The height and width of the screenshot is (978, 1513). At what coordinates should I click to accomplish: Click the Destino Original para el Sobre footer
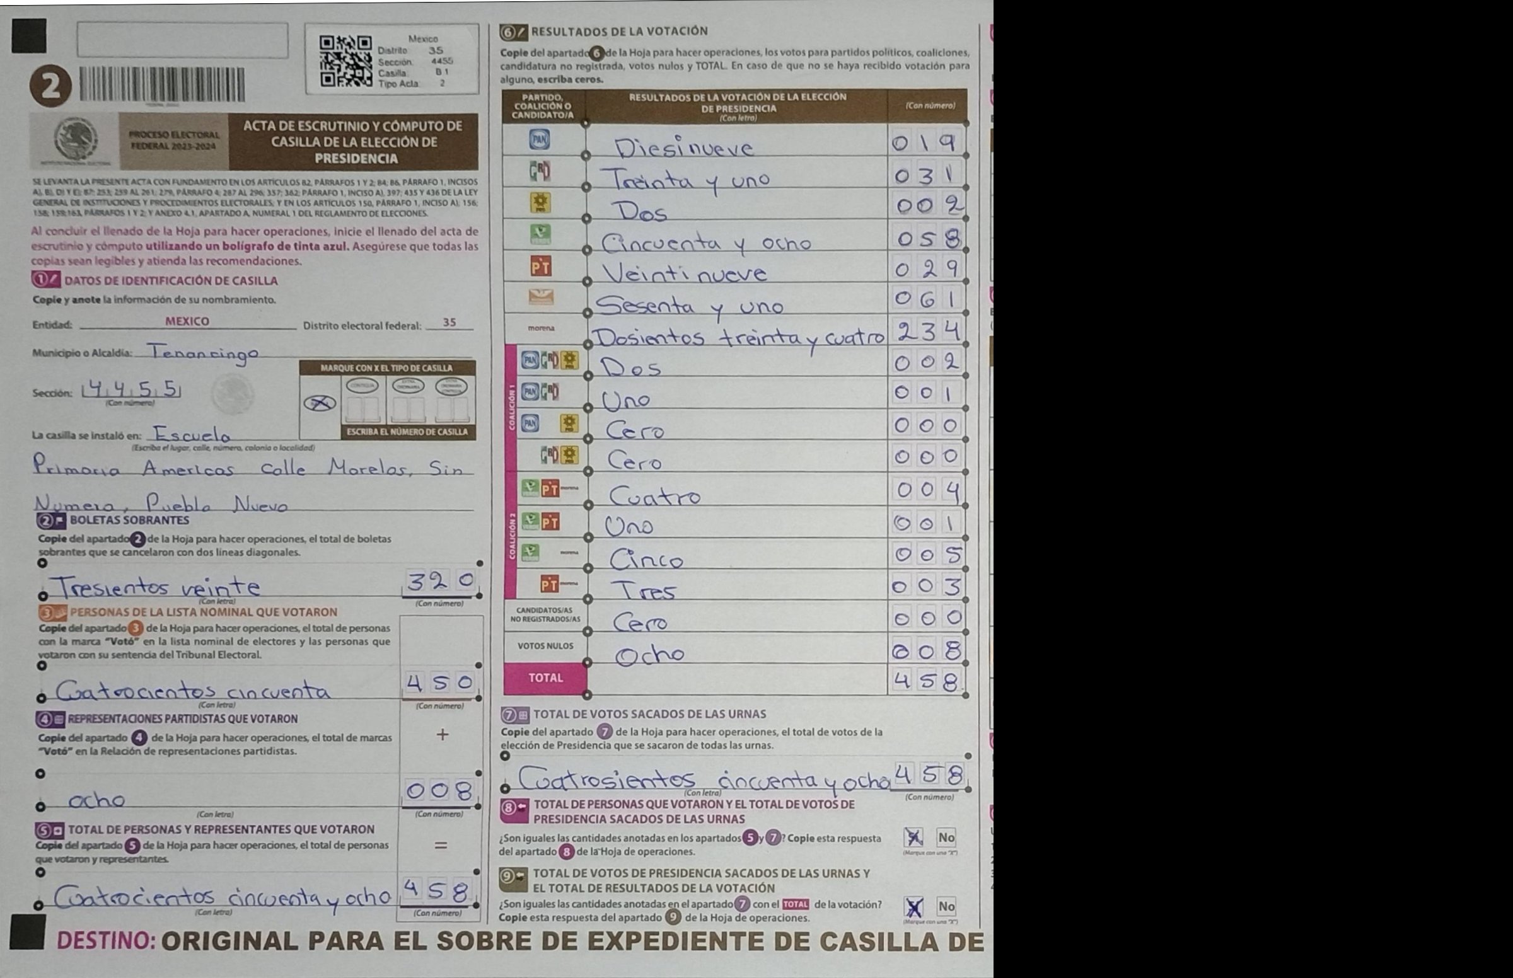(x=520, y=942)
